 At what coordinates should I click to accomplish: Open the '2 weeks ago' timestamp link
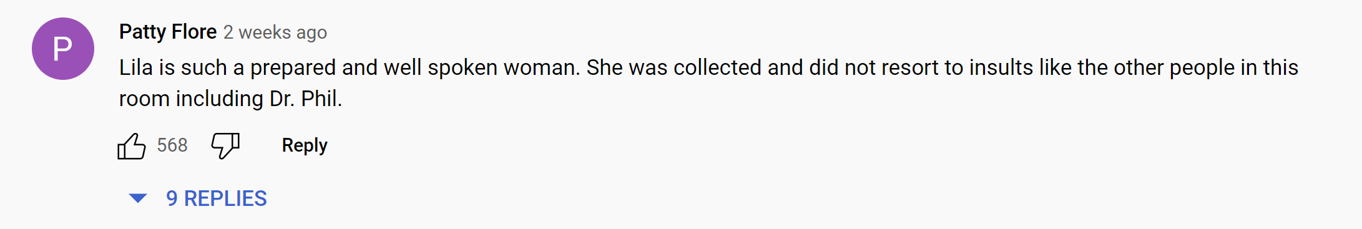coord(275,32)
